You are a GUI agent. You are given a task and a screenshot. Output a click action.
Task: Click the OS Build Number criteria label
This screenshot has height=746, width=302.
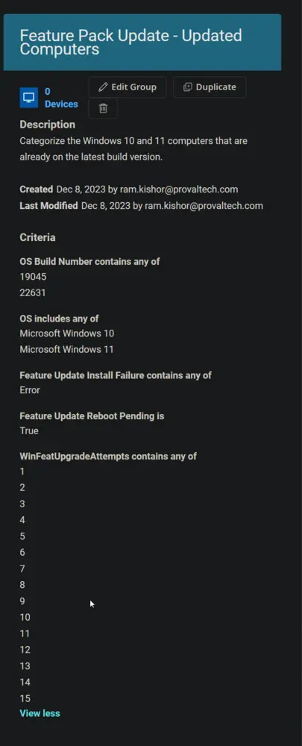[90, 262]
